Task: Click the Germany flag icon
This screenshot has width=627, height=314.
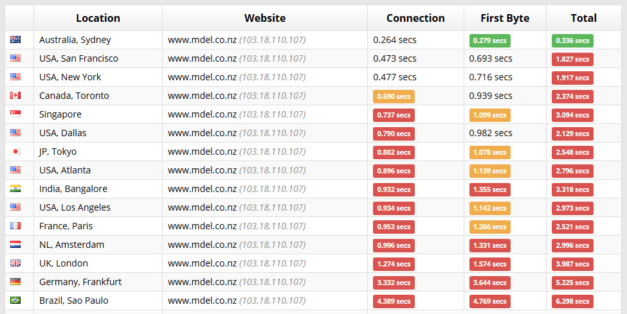Action: click(x=15, y=282)
